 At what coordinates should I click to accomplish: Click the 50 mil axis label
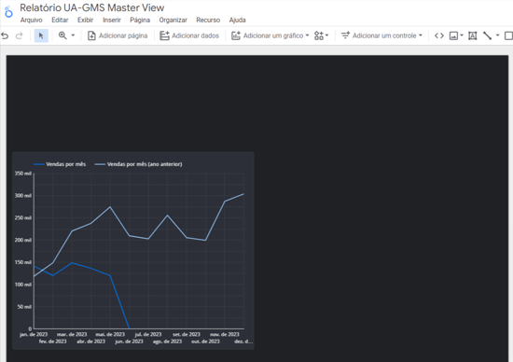tap(24, 307)
